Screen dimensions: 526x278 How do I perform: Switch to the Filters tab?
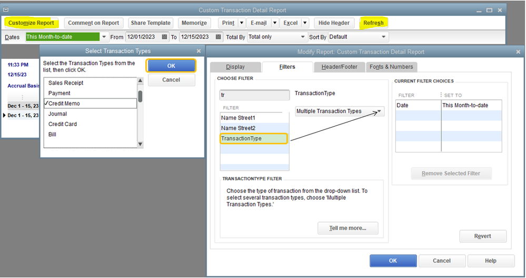(287, 67)
